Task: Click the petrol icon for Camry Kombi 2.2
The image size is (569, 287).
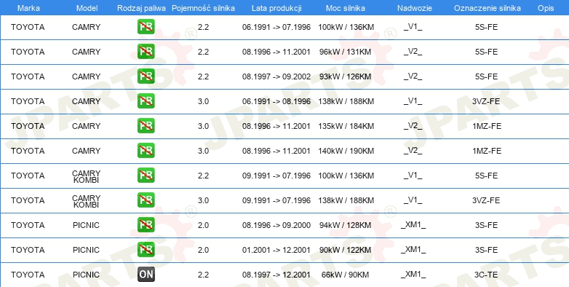Action: coord(146,176)
